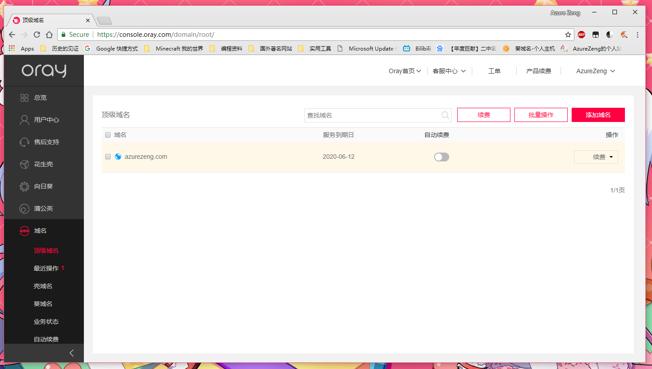Click the red 添加域名 button

point(598,115)
